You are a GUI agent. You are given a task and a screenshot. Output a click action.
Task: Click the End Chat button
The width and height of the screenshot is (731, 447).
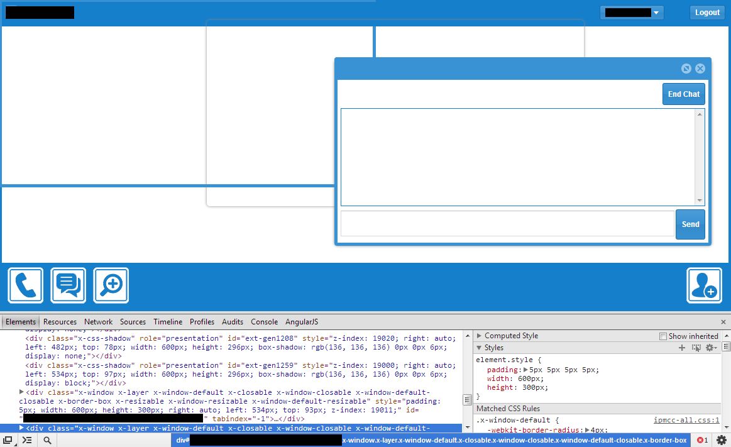click(683, 94)
